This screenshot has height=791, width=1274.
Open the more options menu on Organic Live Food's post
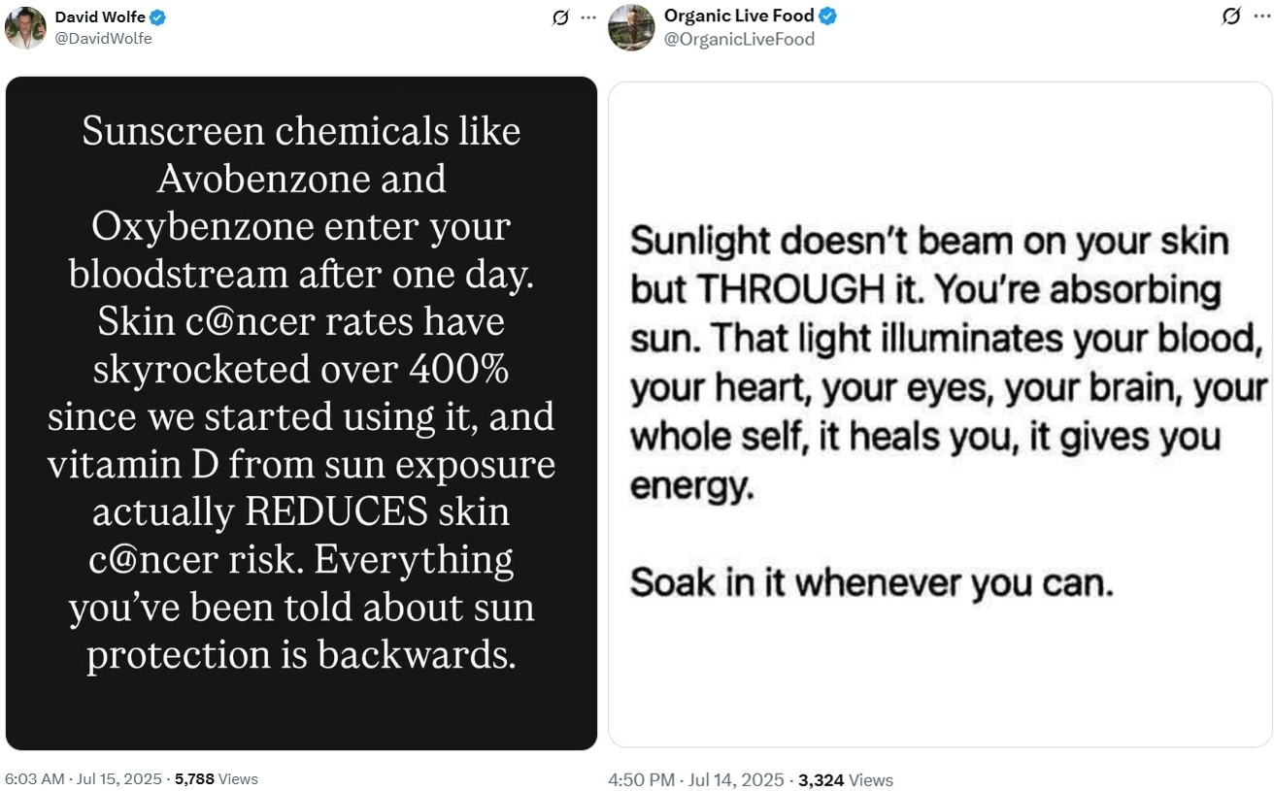[x=1260, y=16]
